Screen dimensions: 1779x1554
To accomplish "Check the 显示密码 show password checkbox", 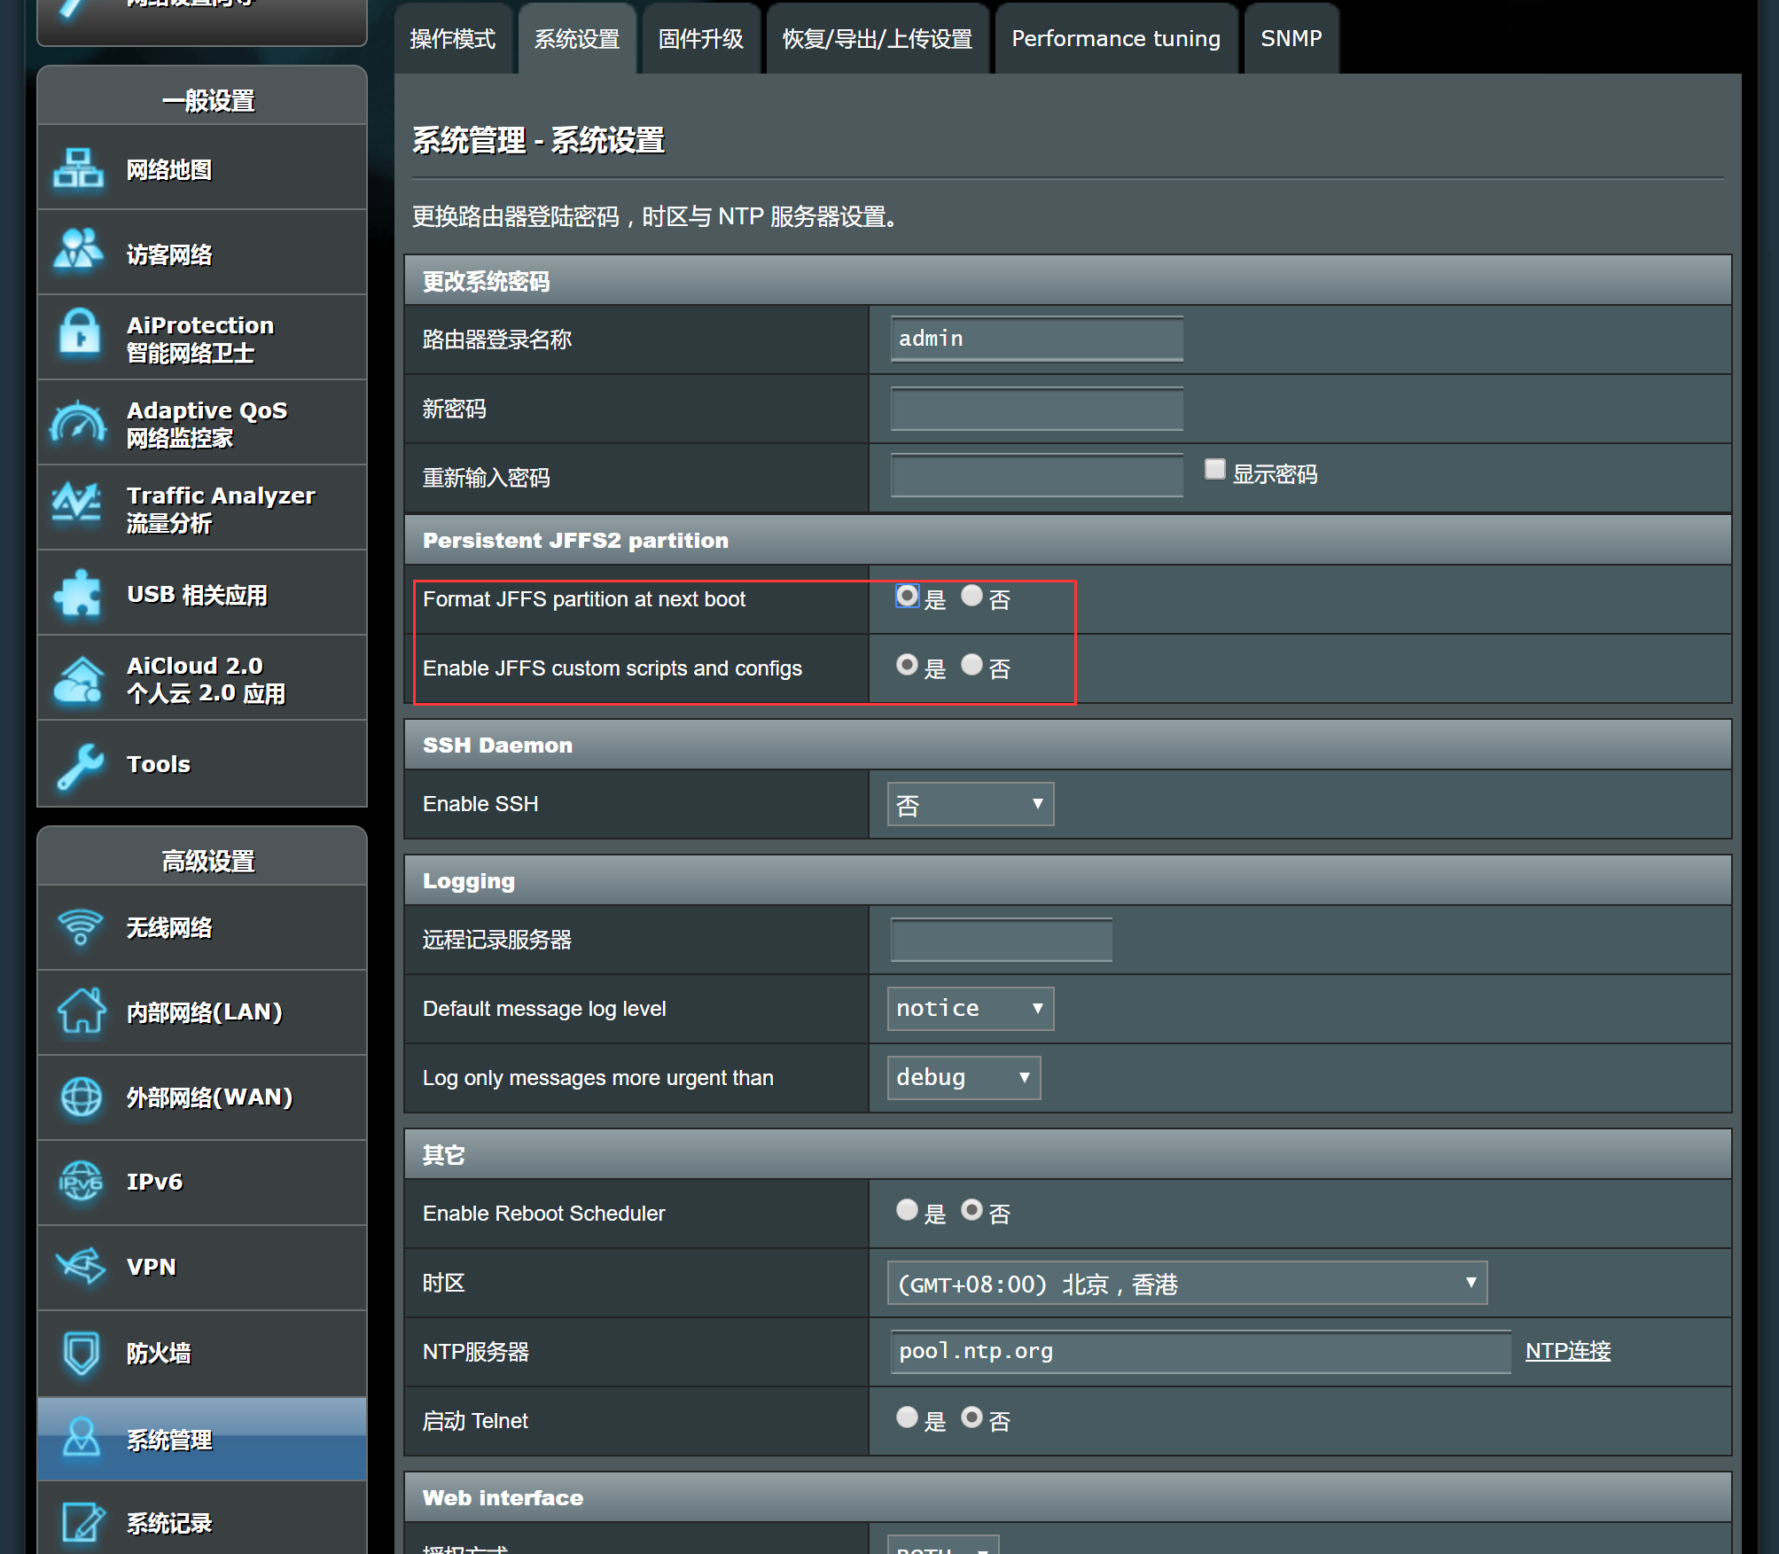I will pyautogui.click(x=1214, y=469).
